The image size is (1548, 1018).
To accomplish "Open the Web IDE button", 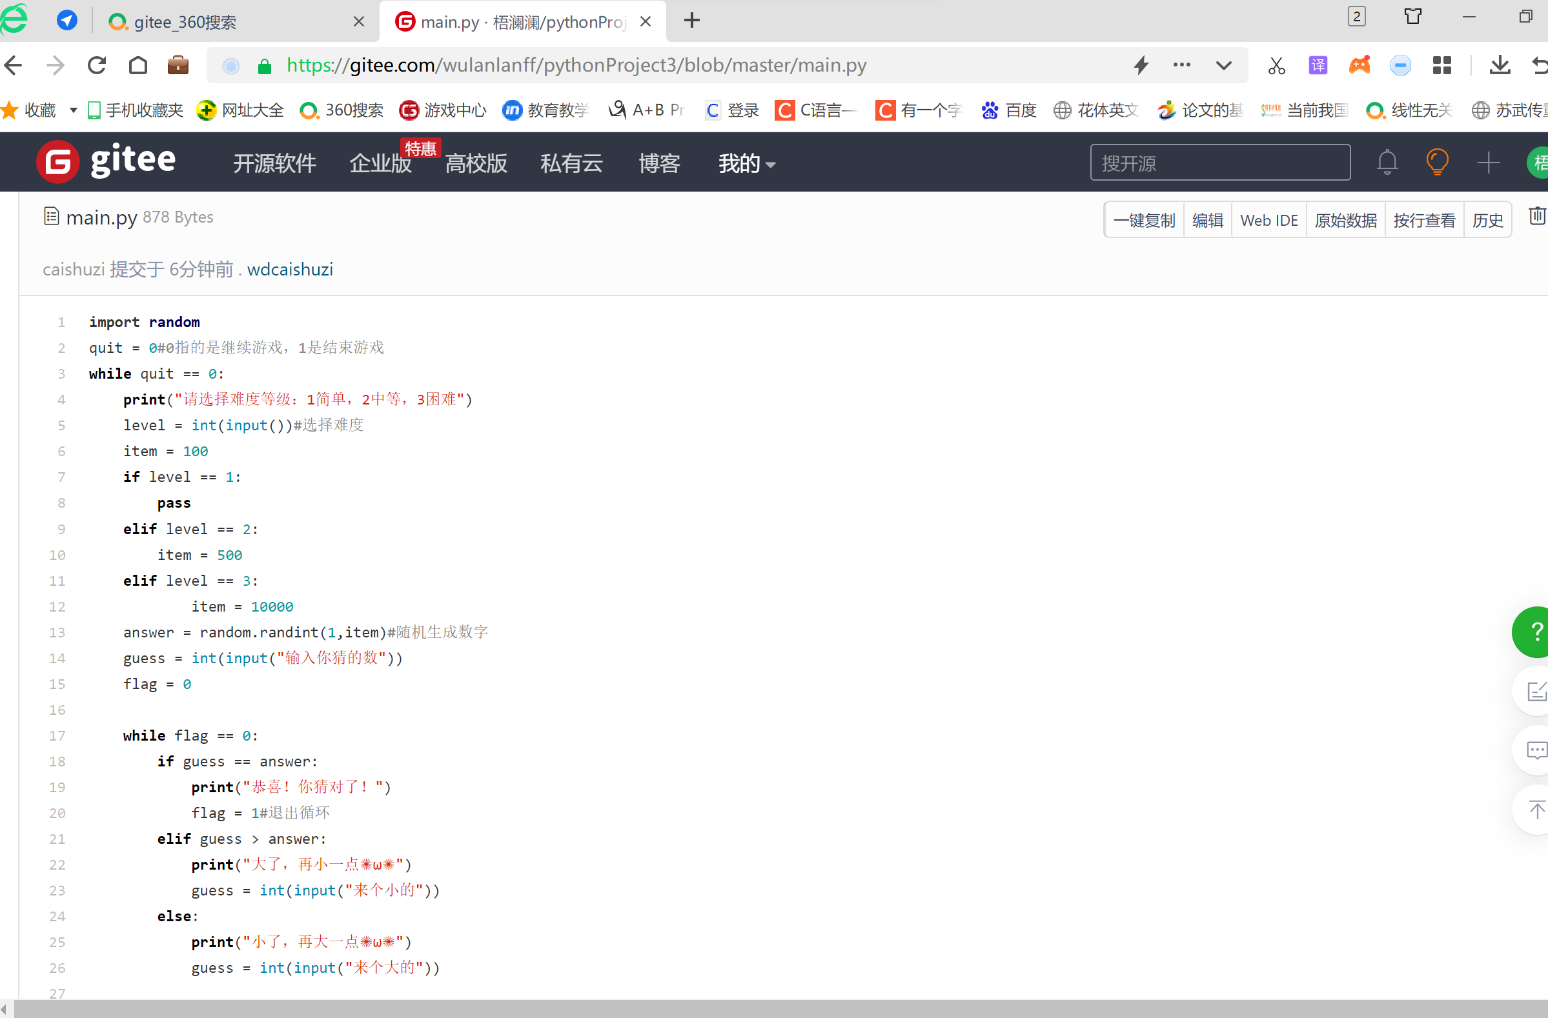I will click(x=1268, y=221).
